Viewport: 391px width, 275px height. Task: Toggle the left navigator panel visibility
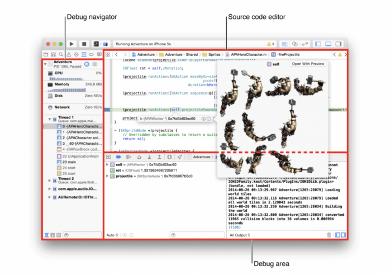[x=318, y=44]
